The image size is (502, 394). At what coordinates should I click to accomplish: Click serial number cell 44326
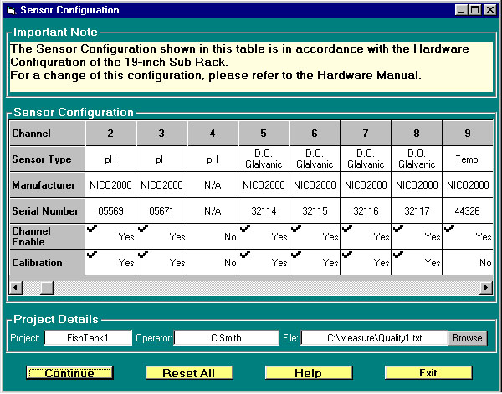pos(468,210)
